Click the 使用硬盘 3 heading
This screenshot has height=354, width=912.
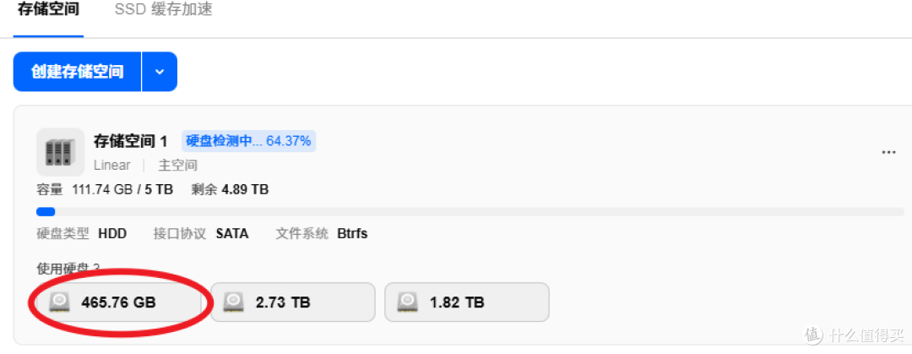pos(68,269)
